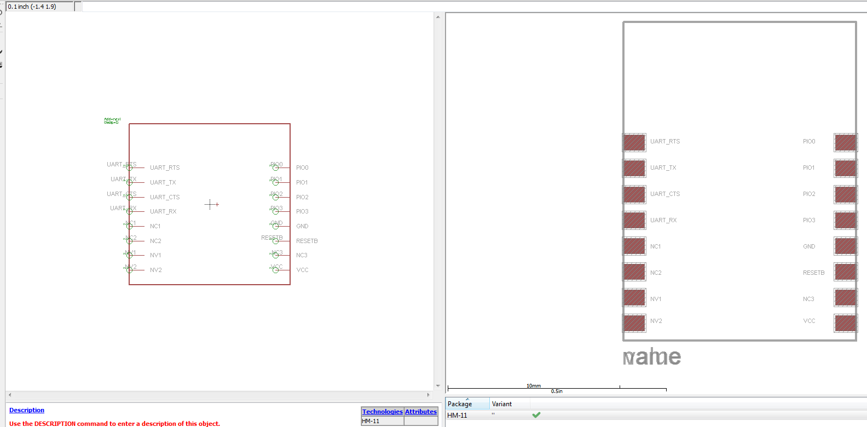Screen dimensions: 867x427
Task: Click the PIO3 pin circle on symbol
Action: click(x=275, y=211)
